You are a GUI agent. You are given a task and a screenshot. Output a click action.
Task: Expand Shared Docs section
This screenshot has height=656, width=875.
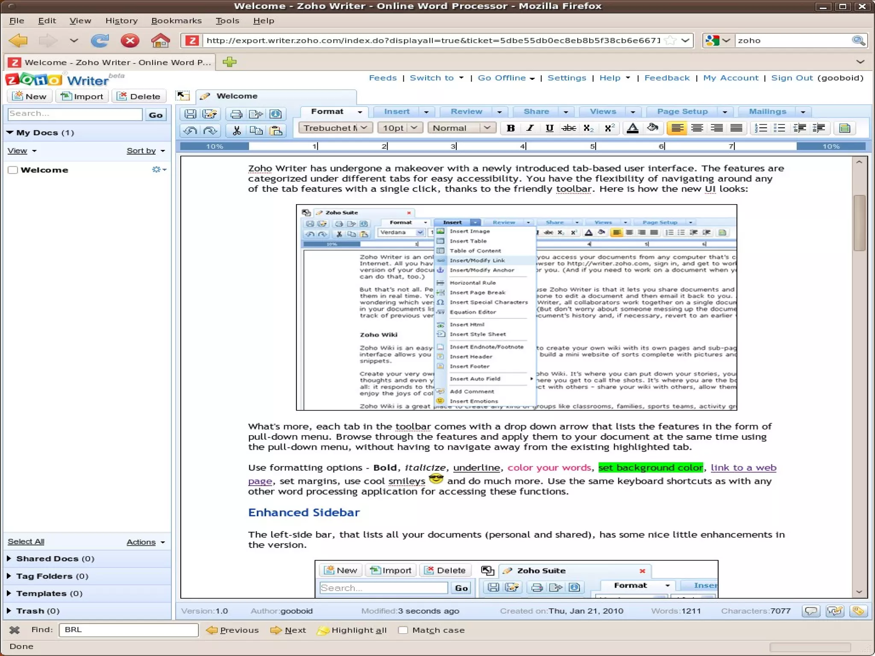coord(9,559)
